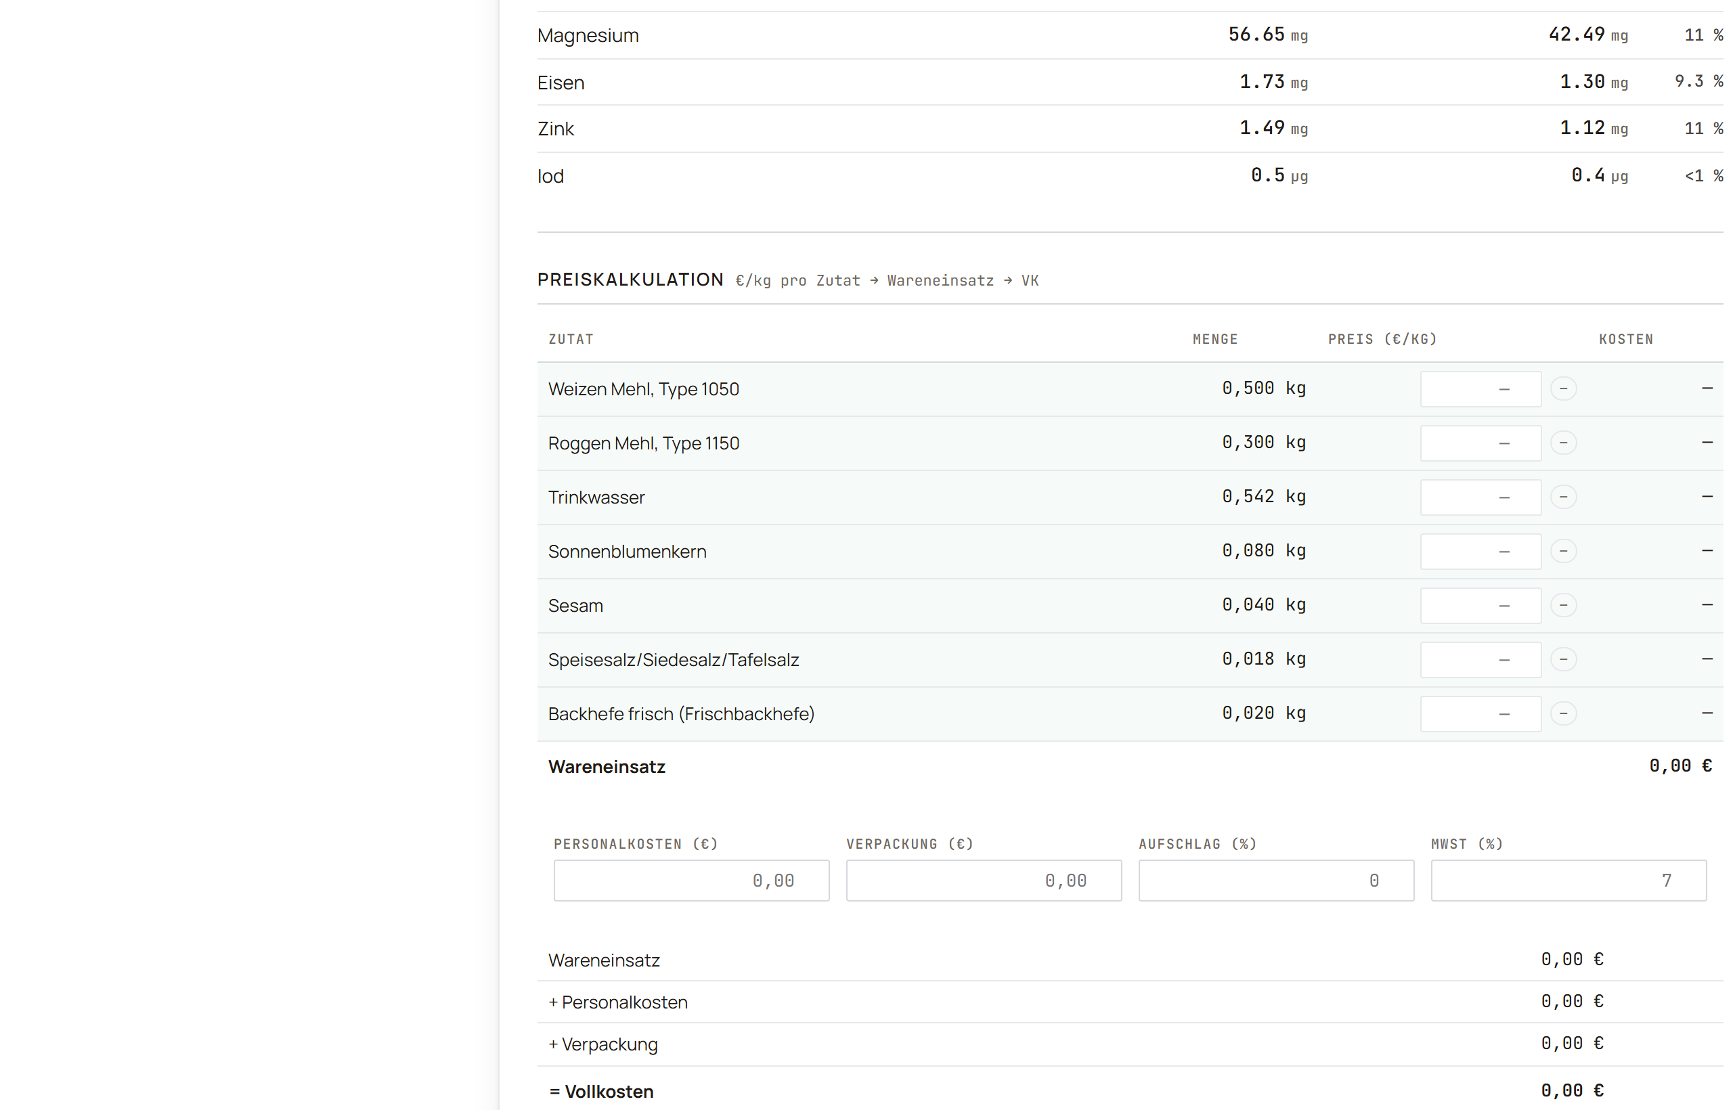Click the bold Wareneinsatz total row label
1733x1110 pixels.
click(607, 767)
